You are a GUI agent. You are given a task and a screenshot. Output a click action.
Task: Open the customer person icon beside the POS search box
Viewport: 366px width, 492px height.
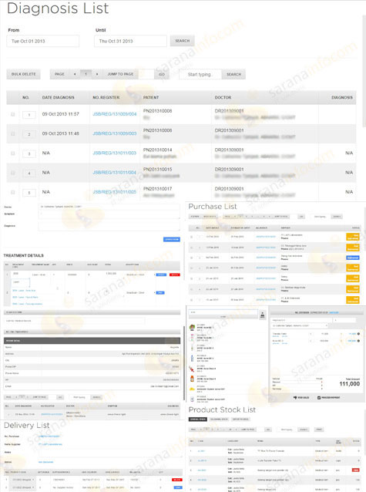263,315
